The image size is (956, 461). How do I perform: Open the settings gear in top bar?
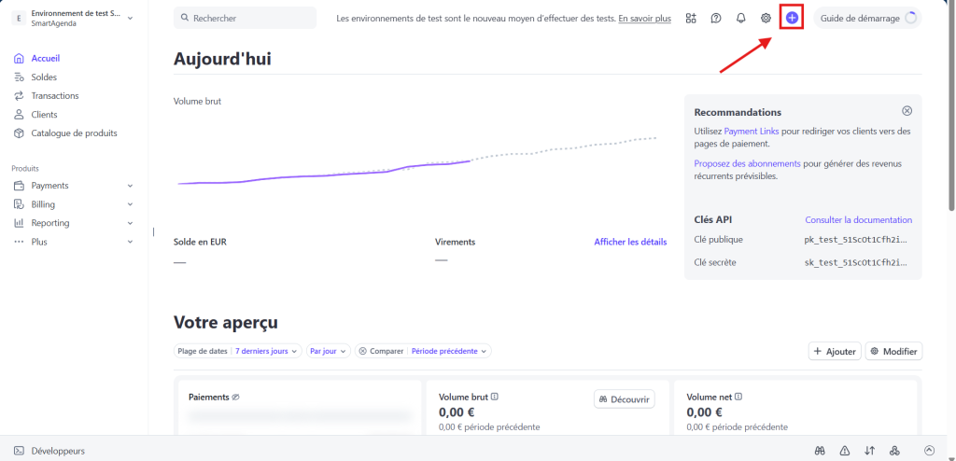766,19
